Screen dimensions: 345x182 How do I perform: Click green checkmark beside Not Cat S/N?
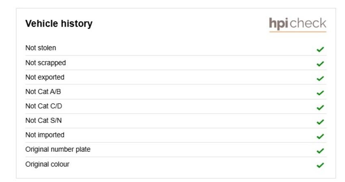click(x=320, y=122)
